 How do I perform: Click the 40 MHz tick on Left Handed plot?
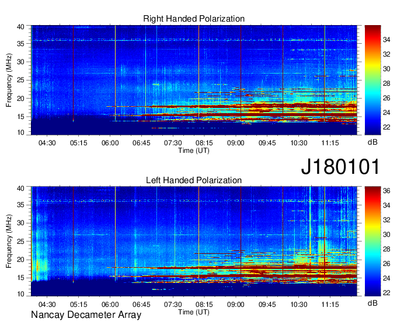pyautogui.click(x=21, y=188)
